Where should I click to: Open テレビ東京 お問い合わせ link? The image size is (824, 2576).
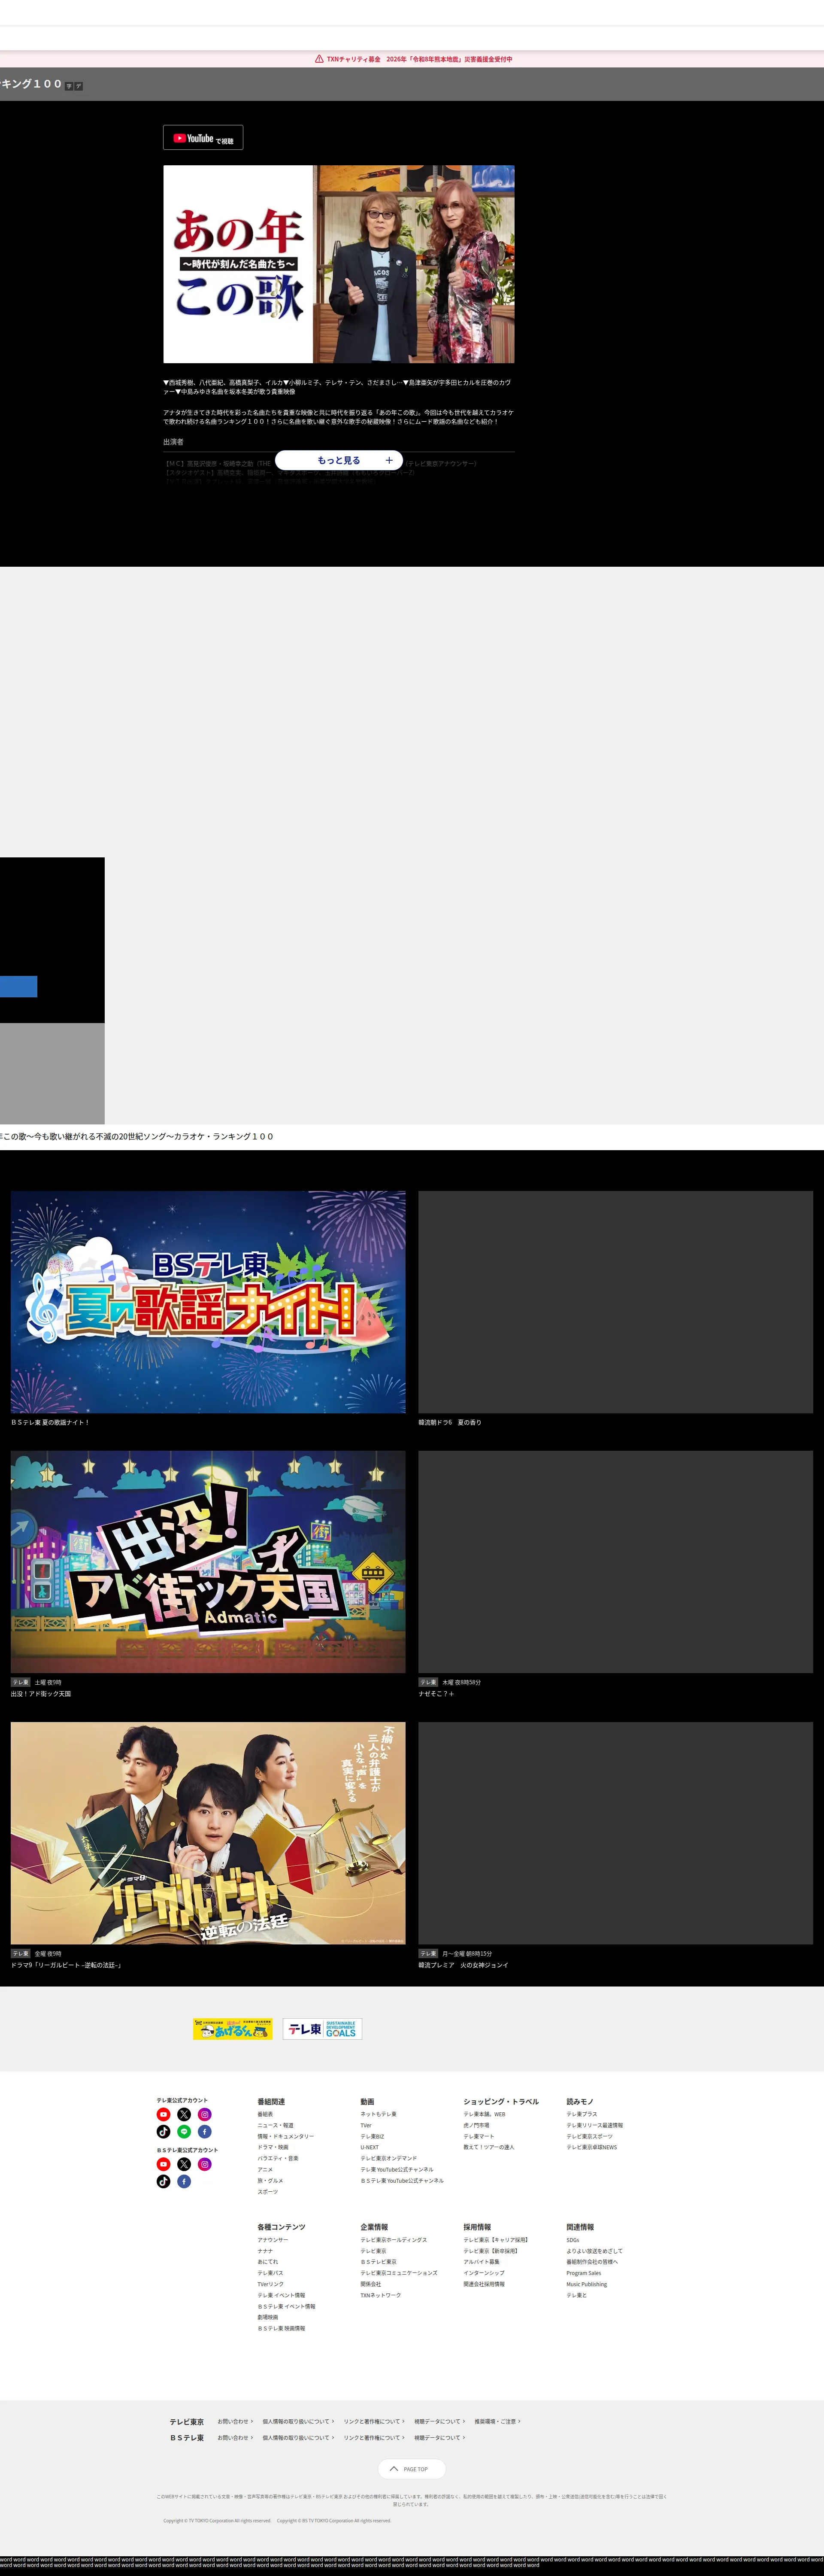point(235,2421)
